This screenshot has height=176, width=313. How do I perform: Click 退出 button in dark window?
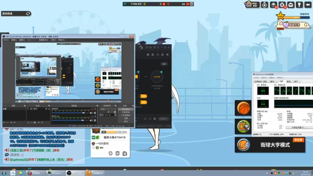coord(164,64)
